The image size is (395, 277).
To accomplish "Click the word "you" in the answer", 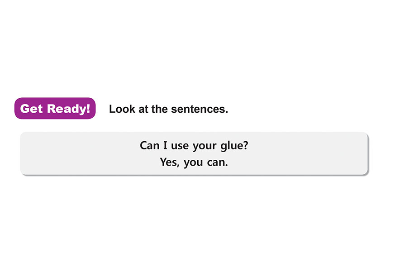I will (193, 162).
